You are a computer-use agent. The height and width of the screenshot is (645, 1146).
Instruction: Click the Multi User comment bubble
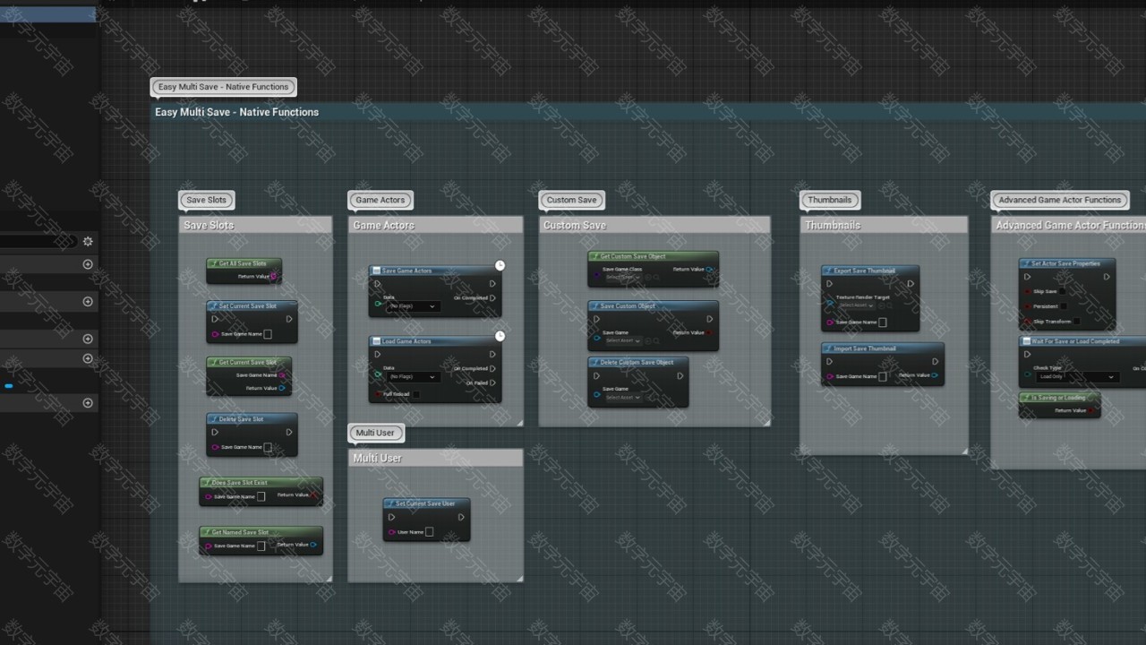coord(375,433)
